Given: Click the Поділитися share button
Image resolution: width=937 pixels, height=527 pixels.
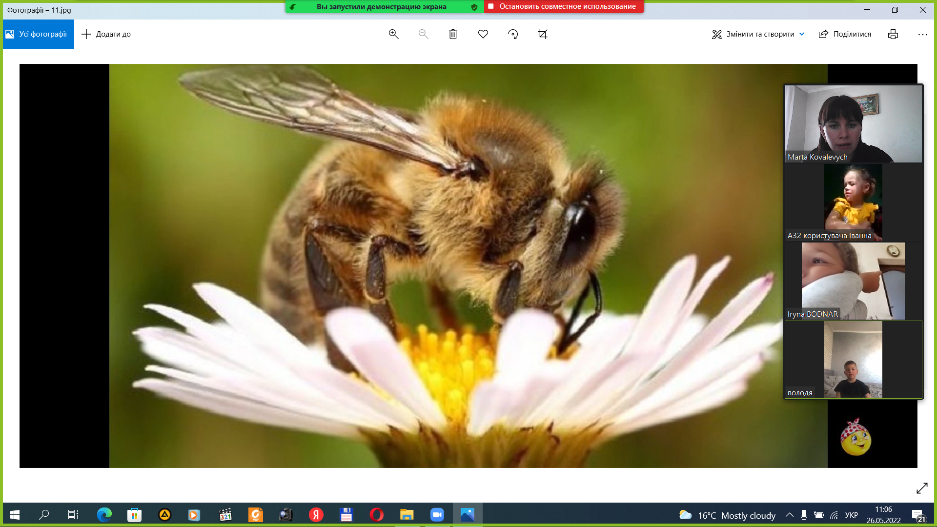Looking at the screenshot, I should pos(845,34).
